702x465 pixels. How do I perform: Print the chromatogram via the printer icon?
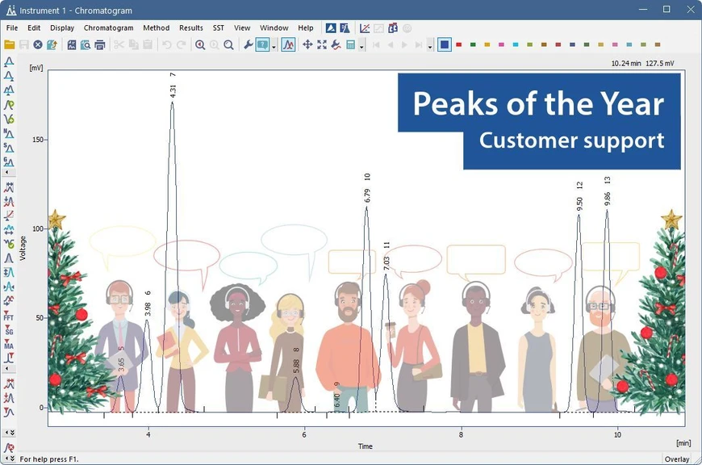(x=99, y=44)
